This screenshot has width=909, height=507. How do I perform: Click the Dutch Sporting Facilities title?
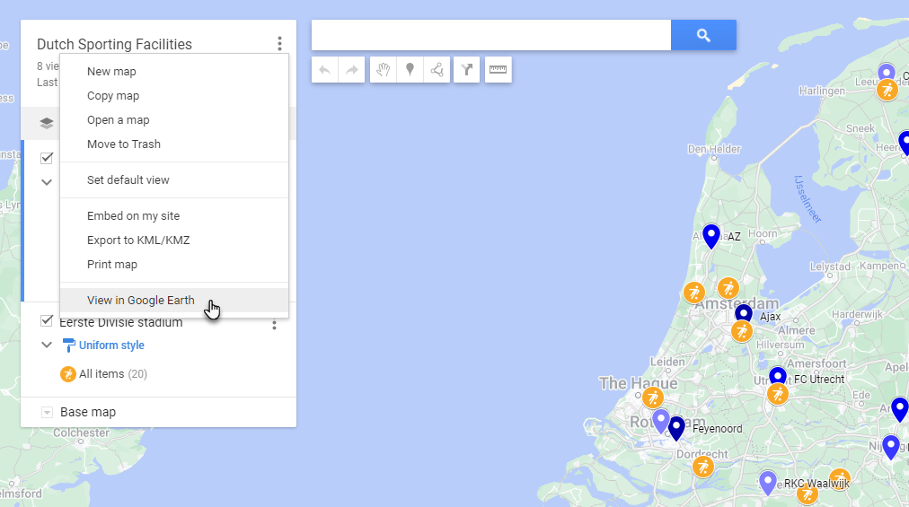pos(114,45)
